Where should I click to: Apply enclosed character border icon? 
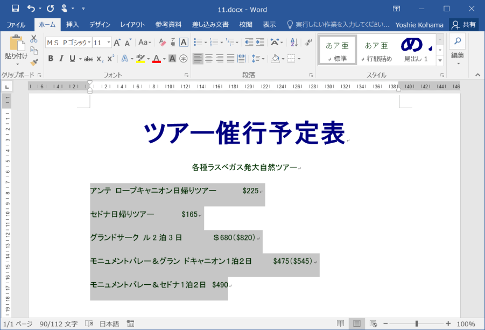tap(184, 43)
